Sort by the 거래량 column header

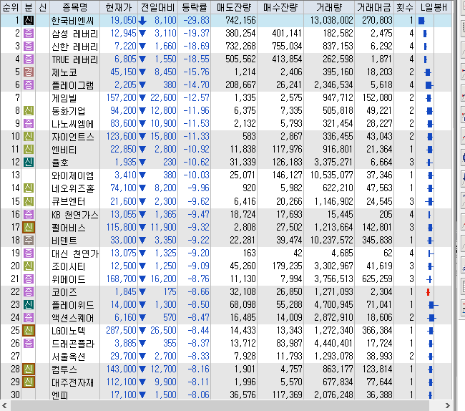[x=329, y=7]
